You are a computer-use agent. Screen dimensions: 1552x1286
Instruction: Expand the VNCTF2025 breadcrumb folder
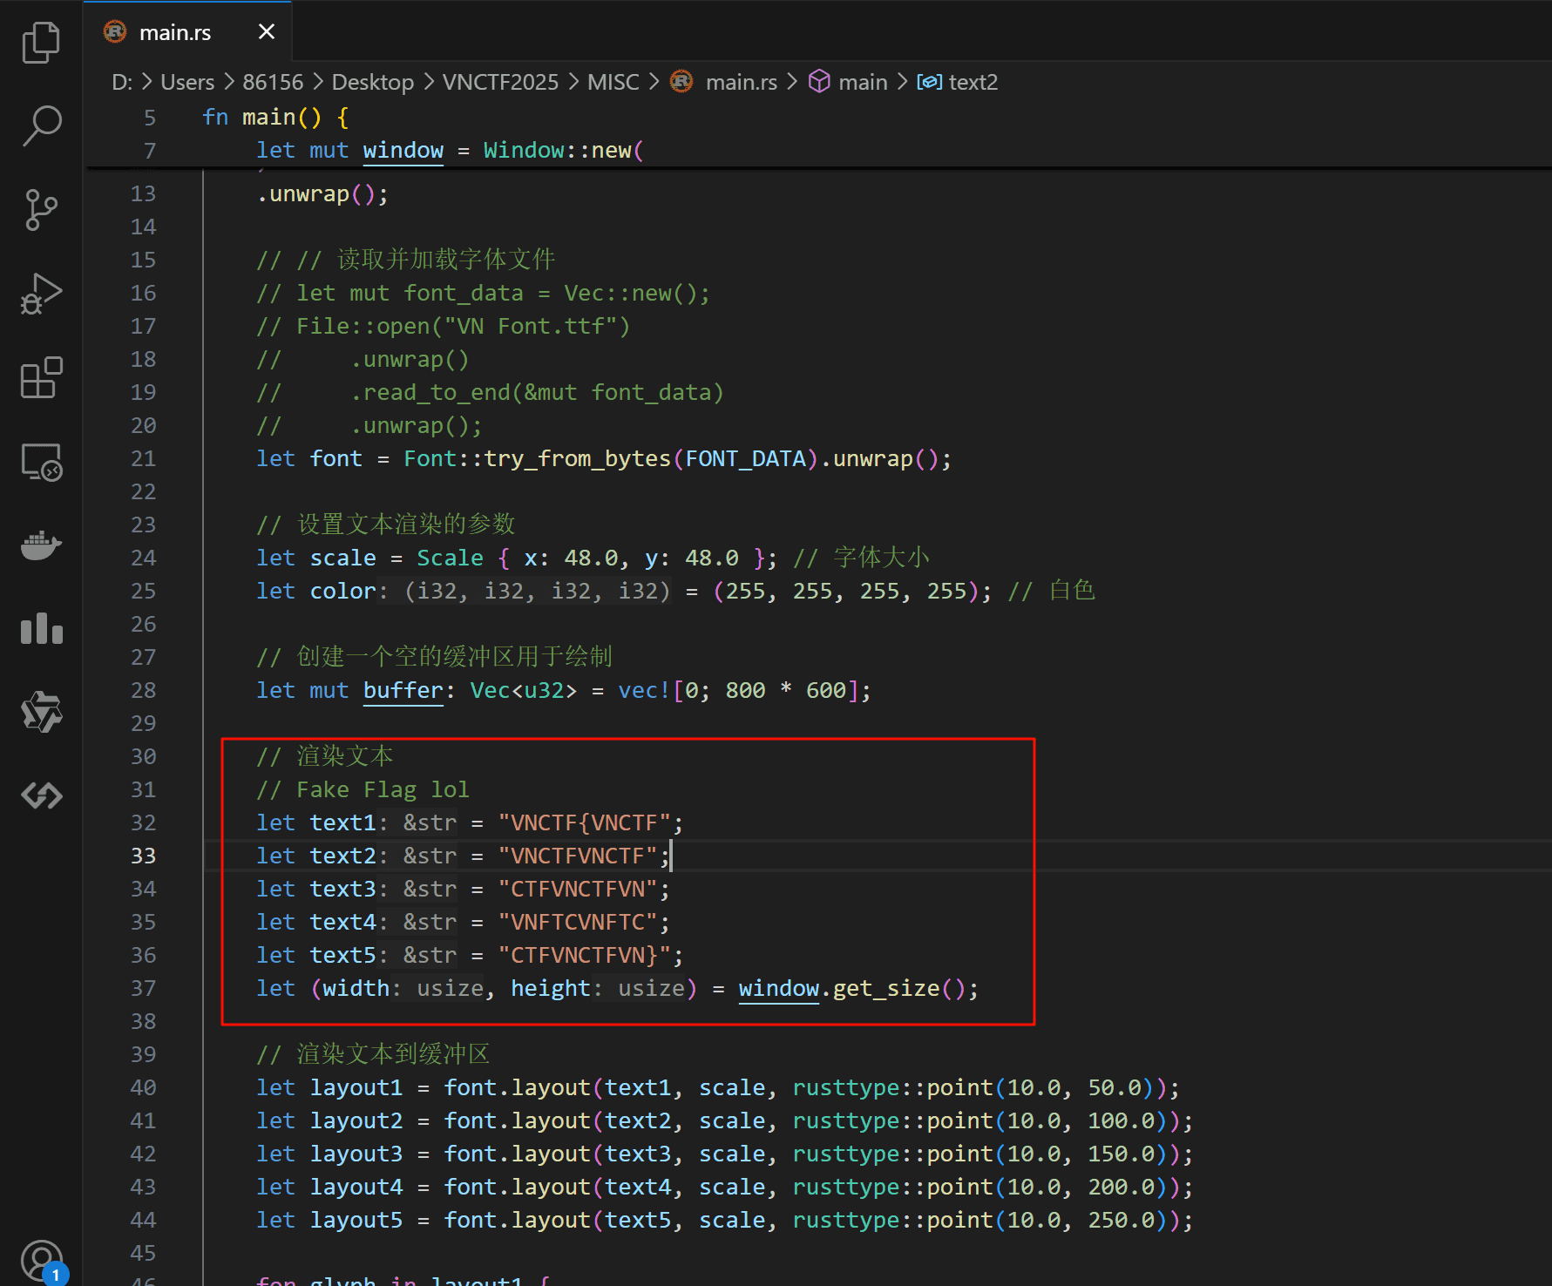coord(499,82)
